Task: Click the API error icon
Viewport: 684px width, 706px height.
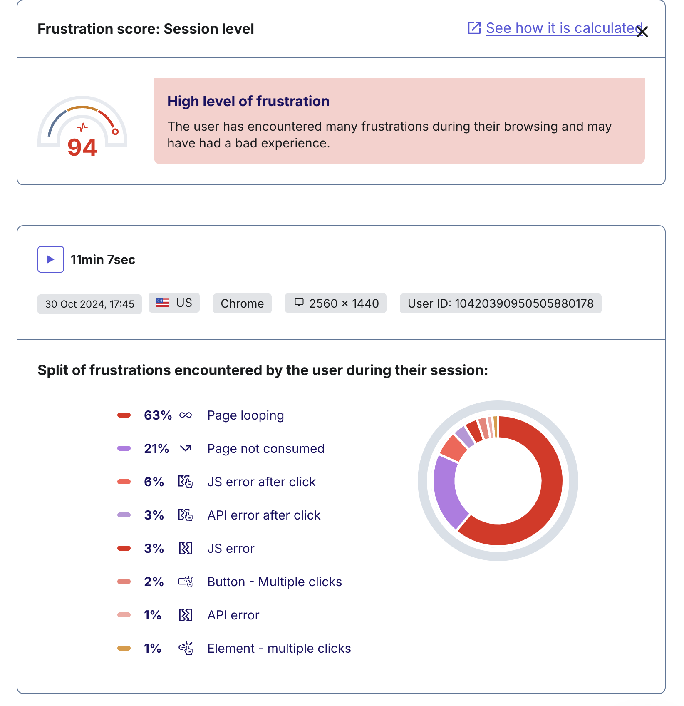Action: [x=186, y=615]
